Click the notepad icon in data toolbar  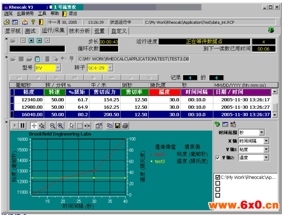37,59
